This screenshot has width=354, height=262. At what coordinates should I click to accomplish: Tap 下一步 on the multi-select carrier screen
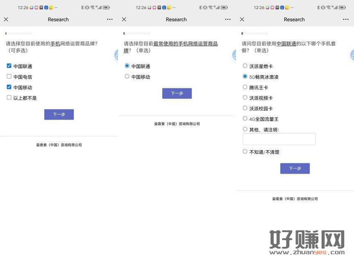[x=59, y=114]
